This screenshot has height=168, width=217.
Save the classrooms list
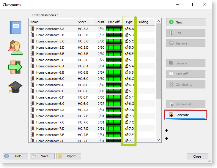42,156
